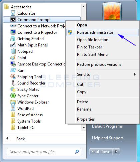
Task: Click the scrollbar down arrow in programs list
Action: point(84,128)
